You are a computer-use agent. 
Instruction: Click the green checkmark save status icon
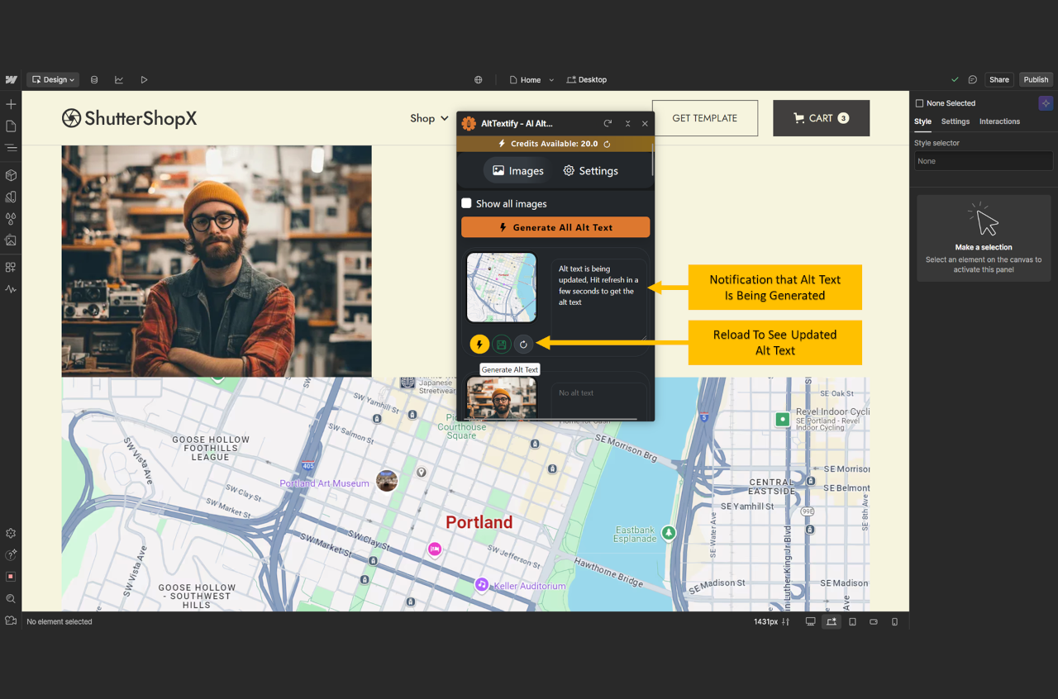(x=955, y=80)
